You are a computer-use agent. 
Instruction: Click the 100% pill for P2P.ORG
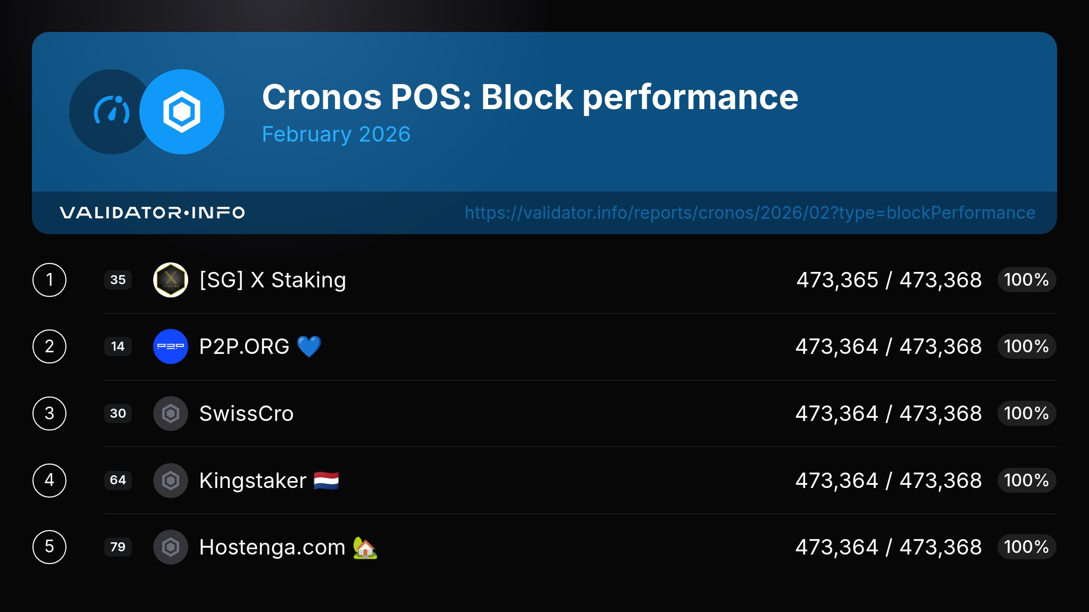pos(1026,346)
